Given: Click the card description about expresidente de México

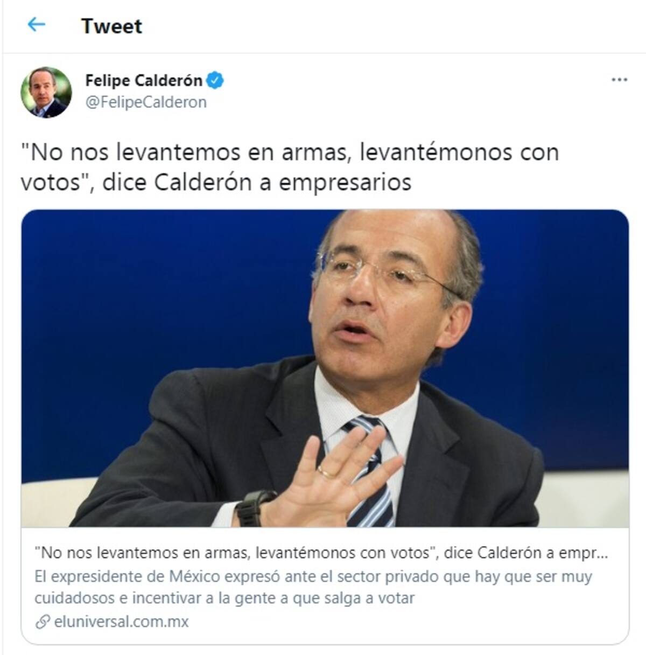Looking at the screenshot, I should pos(313,587).
